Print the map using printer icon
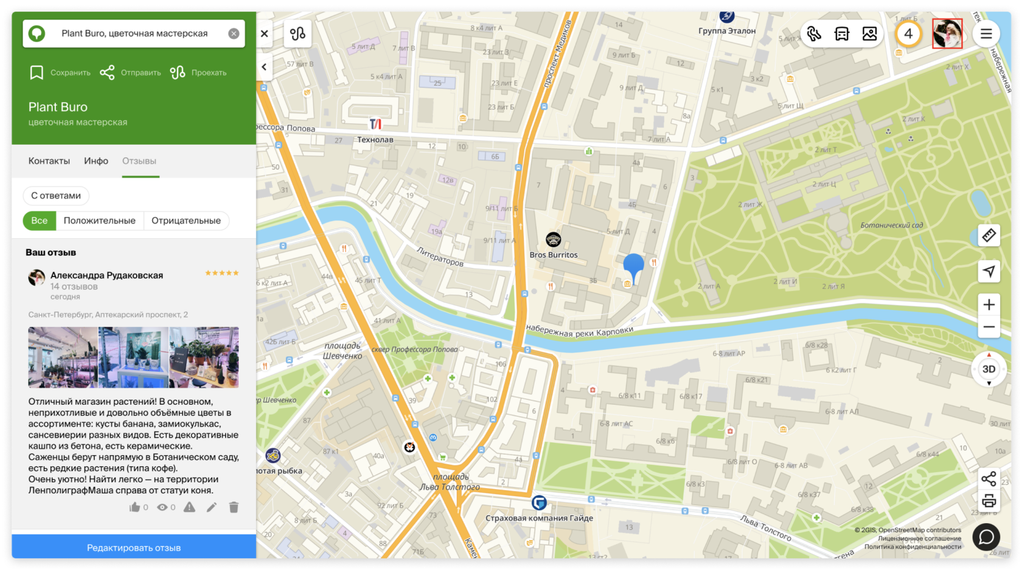 pyautogui.click(x=989, y=501)
